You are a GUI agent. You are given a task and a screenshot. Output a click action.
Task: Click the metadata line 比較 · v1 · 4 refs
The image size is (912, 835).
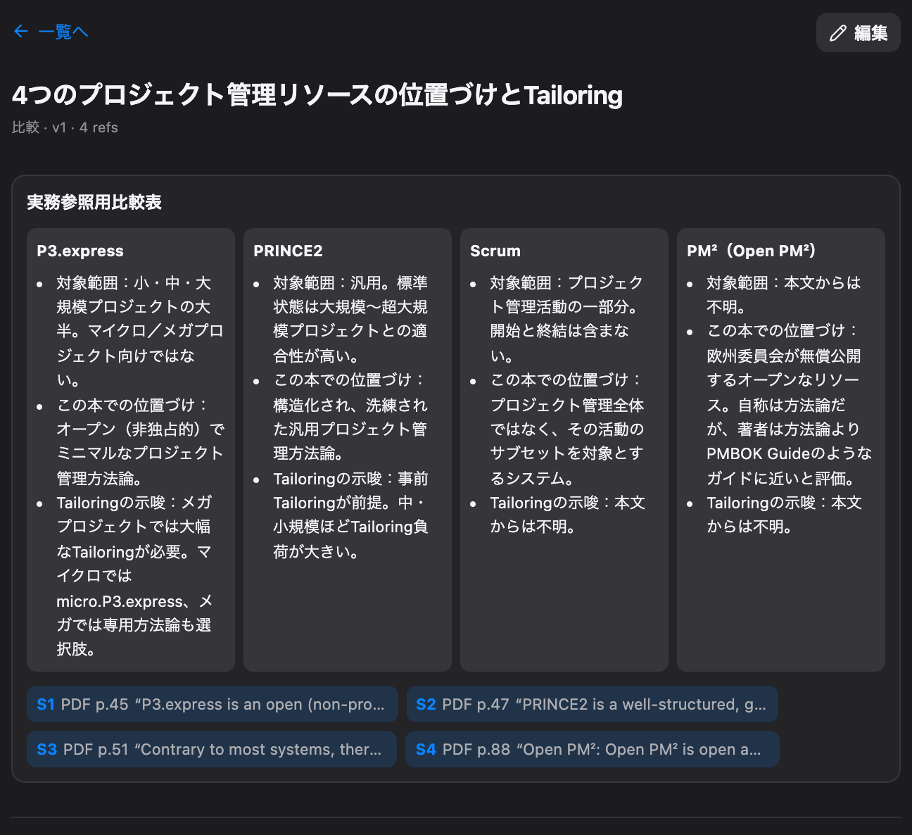coord(65,127)
